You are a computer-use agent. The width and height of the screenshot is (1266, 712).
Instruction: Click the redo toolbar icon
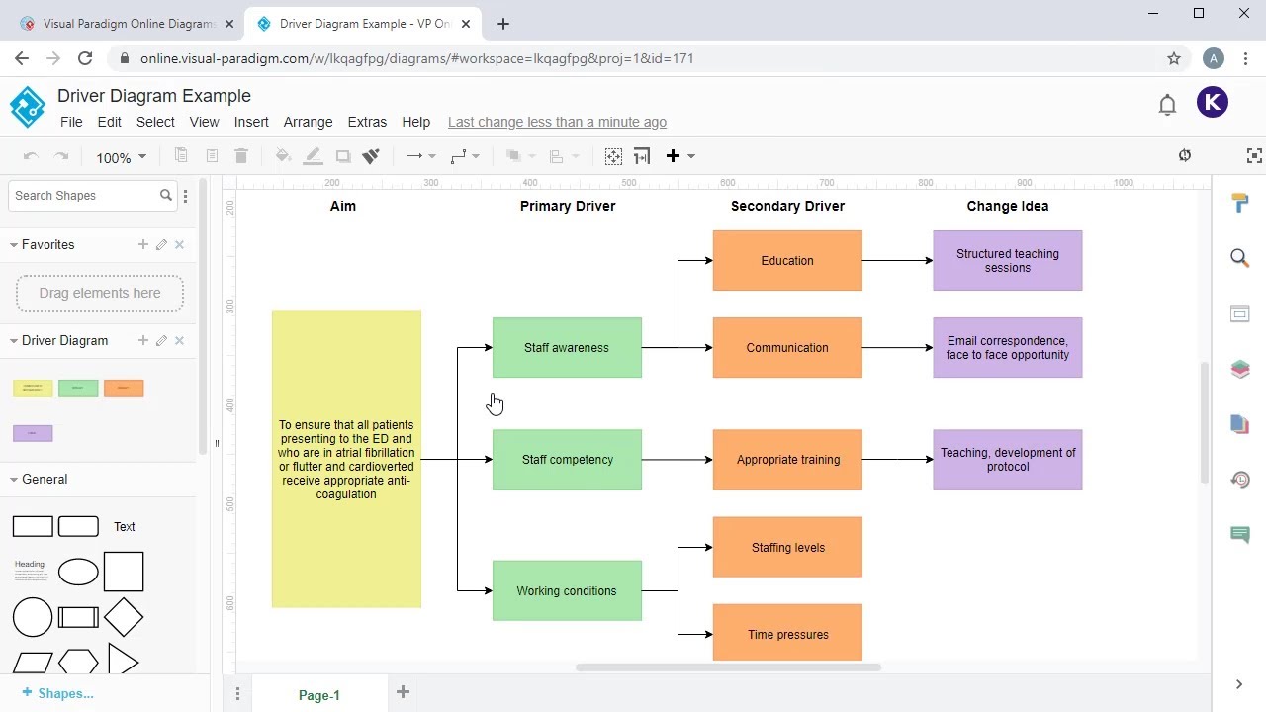click(x=61, y=156)
